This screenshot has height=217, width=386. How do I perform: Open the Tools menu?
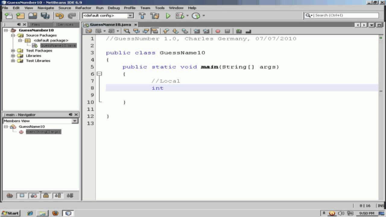(160, 8)
